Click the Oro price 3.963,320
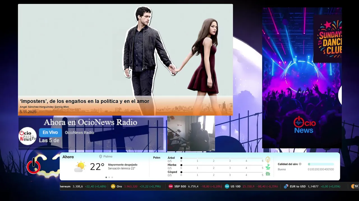Image resolution: width=359 pixels, height=201 pixels. (x=131, y=186)
